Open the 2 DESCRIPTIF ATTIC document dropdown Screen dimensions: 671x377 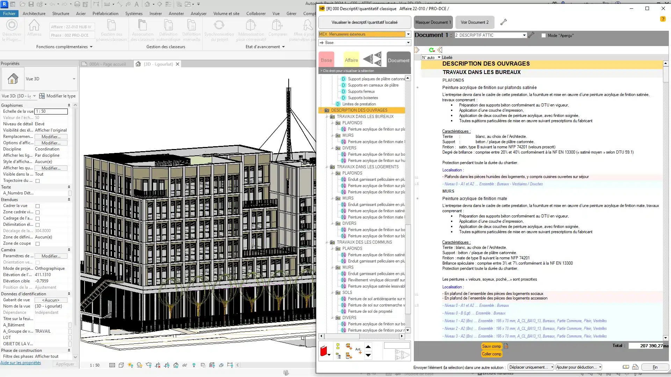pos(524,35)
